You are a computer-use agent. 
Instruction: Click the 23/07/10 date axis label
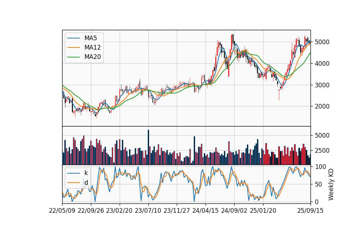[148, 211]
